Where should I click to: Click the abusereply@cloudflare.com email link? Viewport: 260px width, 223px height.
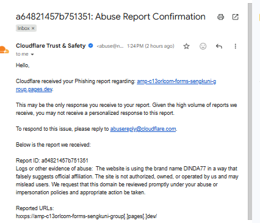point(143,129)
